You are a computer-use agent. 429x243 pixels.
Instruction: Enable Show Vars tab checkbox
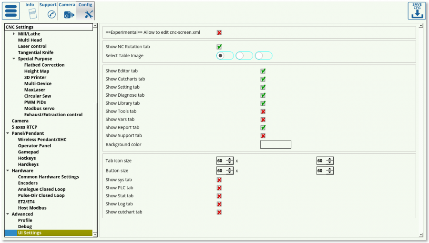pyautogui.click(x=263, y=120)
